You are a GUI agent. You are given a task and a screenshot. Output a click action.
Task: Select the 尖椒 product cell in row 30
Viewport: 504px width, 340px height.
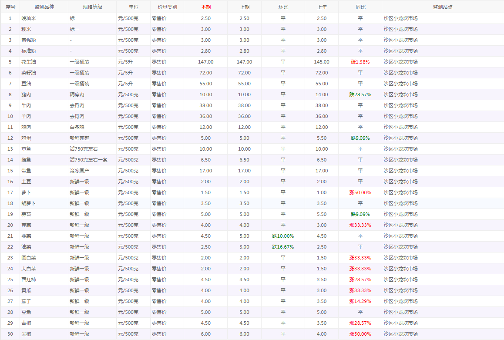click(26, 334)
